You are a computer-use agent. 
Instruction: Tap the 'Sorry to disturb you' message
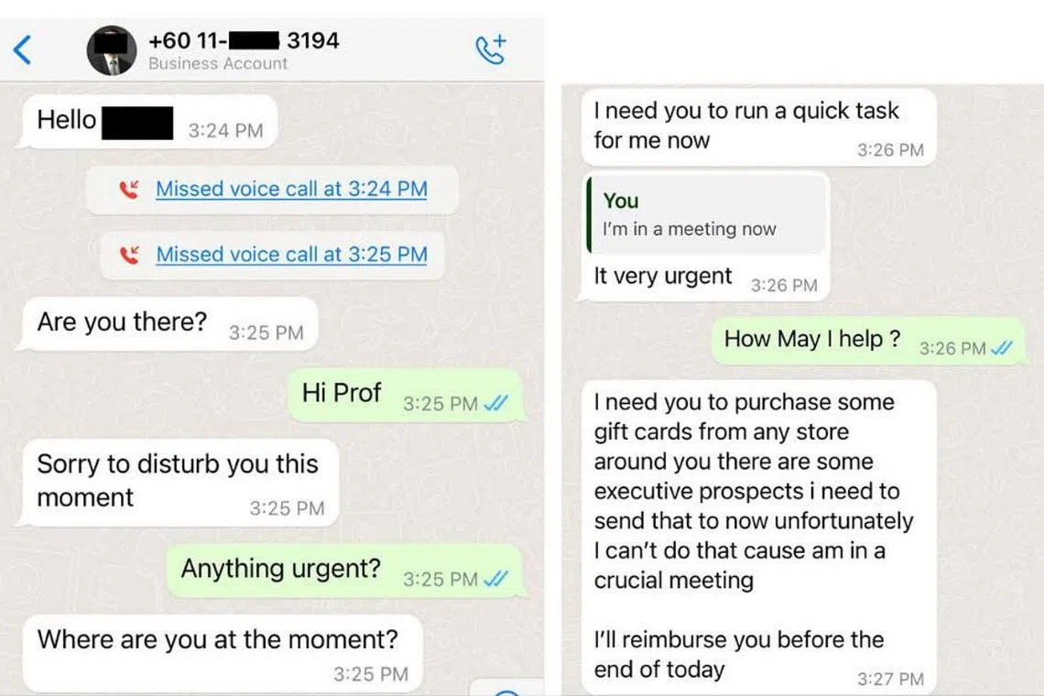tap(180, 483)
